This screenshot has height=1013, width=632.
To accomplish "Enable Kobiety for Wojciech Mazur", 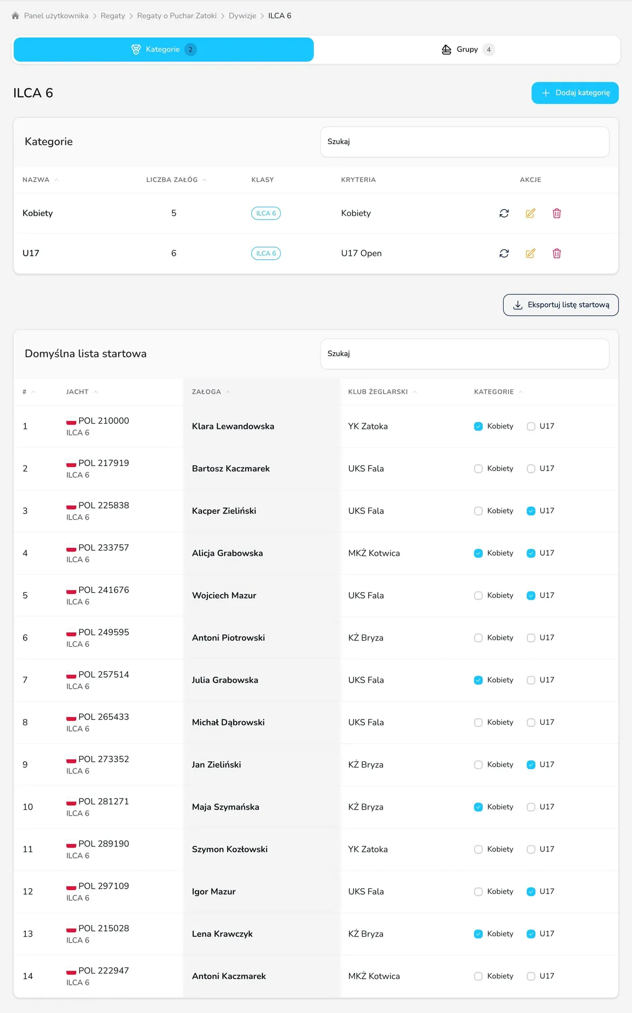I will tap(478, 595).
